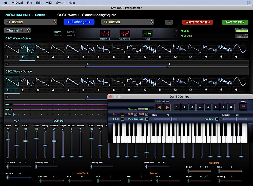Open the Channel 1 dropdown
The height and width of the screenshot is (186, 253).
coord(17,30)
